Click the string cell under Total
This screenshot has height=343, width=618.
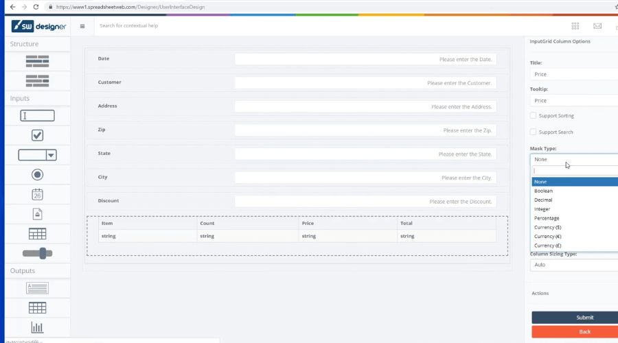pos(446,236)
